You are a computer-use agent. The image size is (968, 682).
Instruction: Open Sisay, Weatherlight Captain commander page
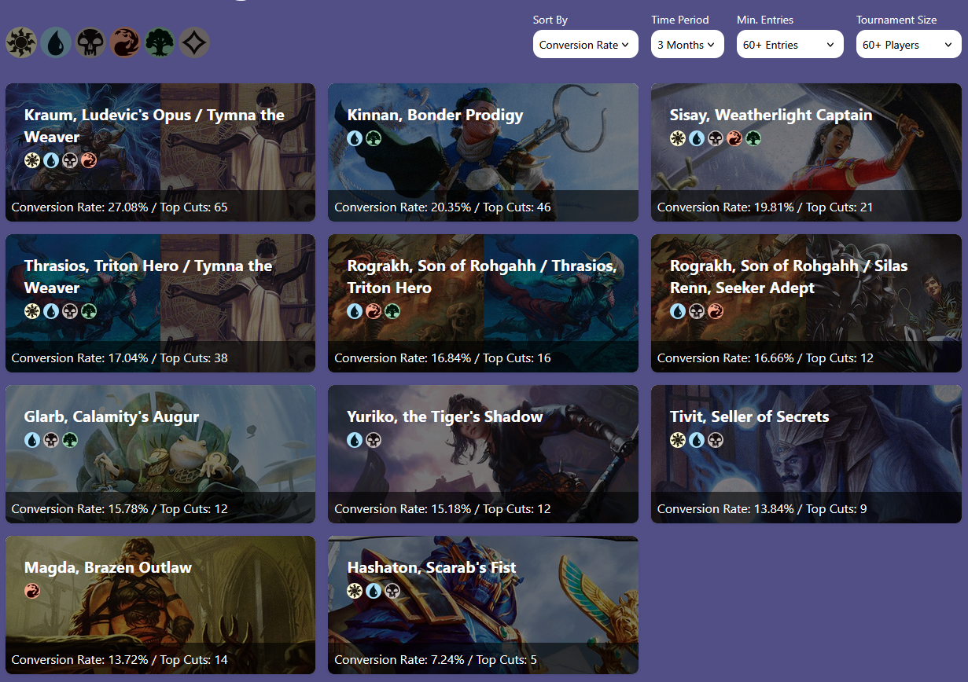(771, 115)
